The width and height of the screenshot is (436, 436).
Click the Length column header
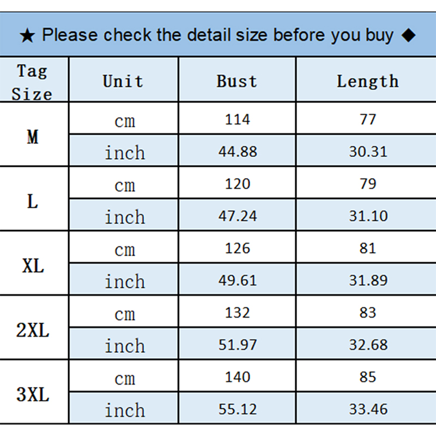coord(367,82)
